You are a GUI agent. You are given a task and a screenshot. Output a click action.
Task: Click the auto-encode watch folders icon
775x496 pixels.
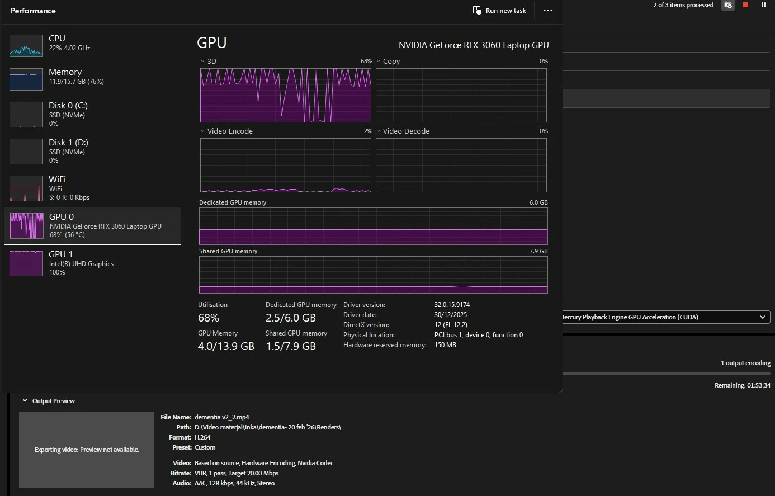(727, 5)
